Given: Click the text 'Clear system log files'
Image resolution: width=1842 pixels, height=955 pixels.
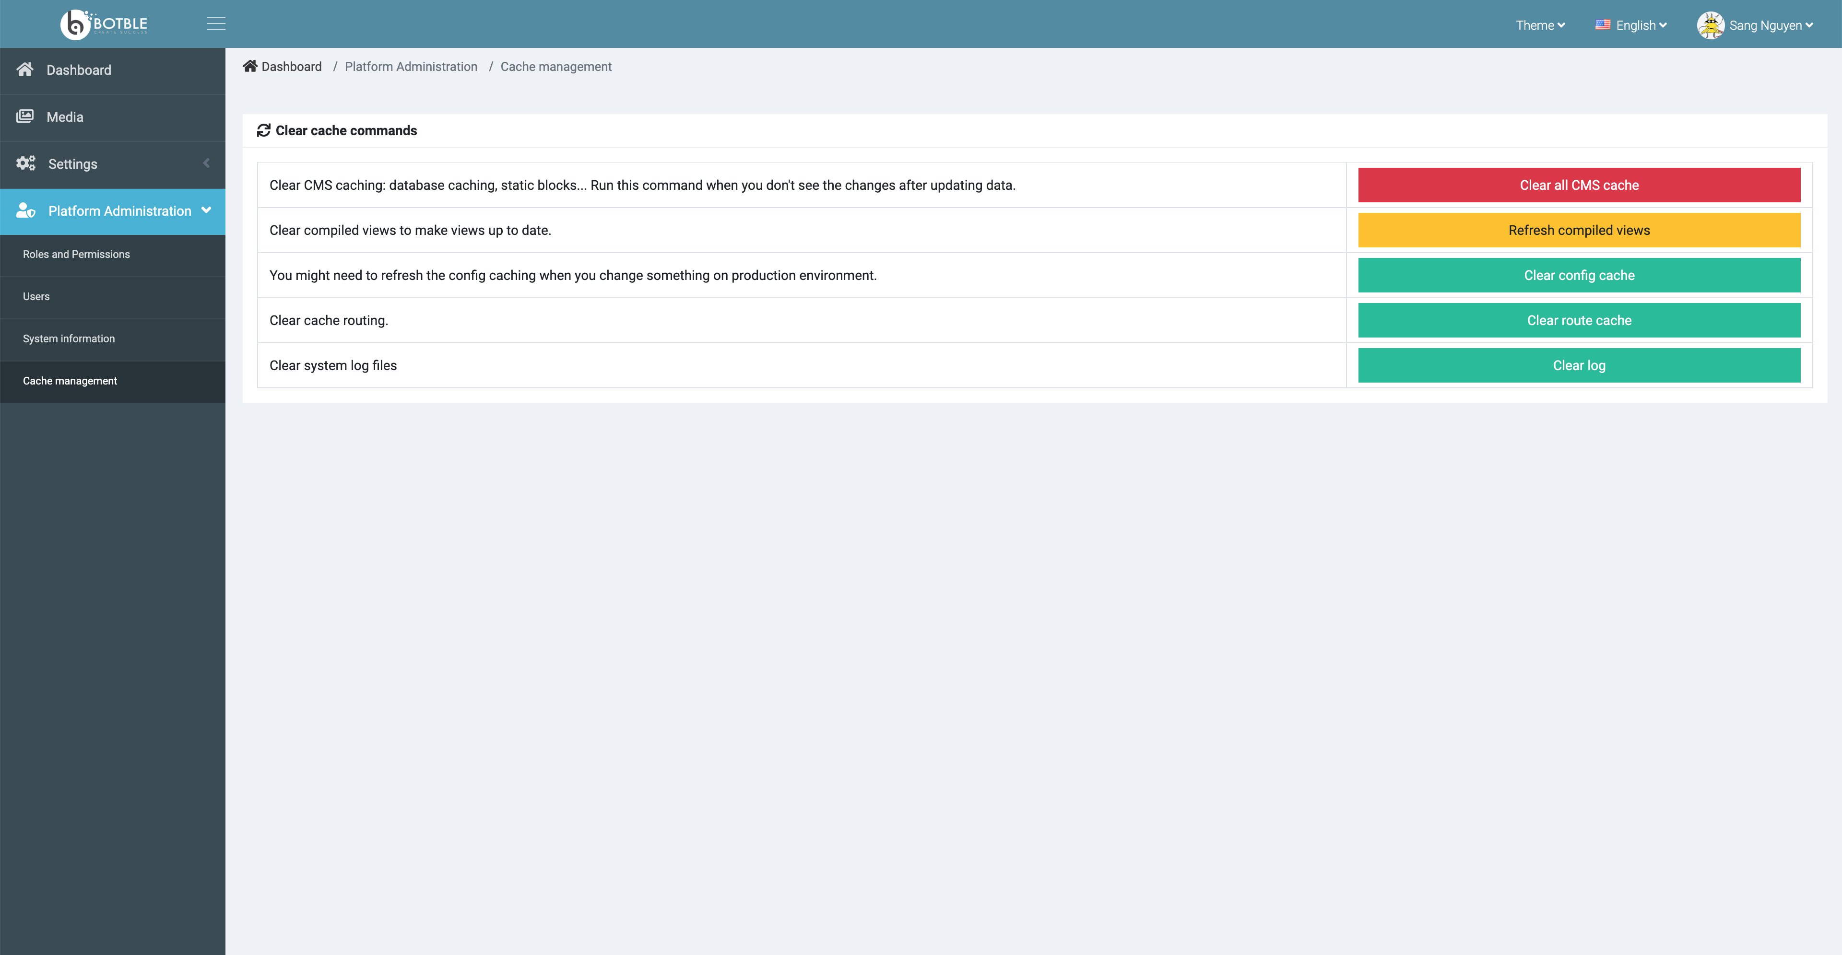Looking at the screenshot, I should [x=333, y=365].
